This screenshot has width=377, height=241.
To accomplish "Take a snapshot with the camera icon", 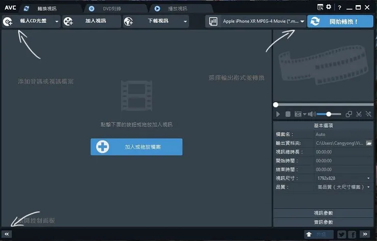I will (x=298, y=114).
